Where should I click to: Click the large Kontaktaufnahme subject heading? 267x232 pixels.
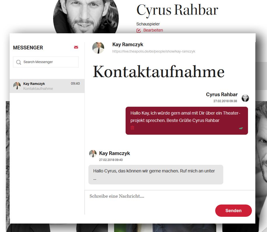pyautogui.click(x=158, y=72)
